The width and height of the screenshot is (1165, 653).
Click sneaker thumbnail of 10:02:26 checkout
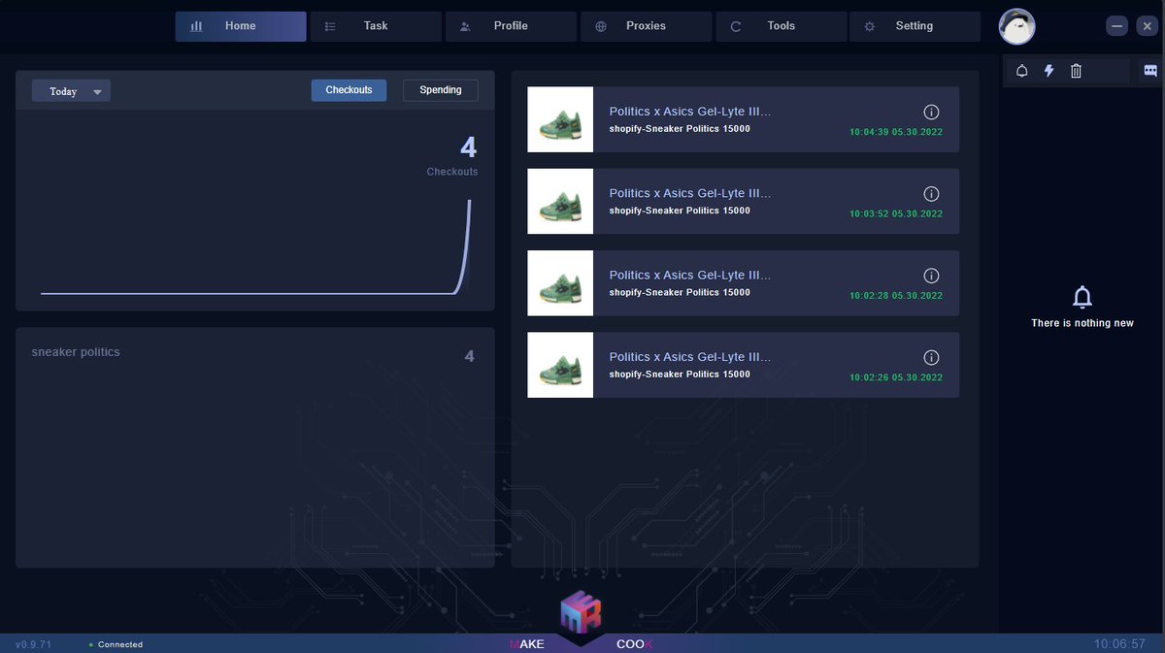[560, 365]
